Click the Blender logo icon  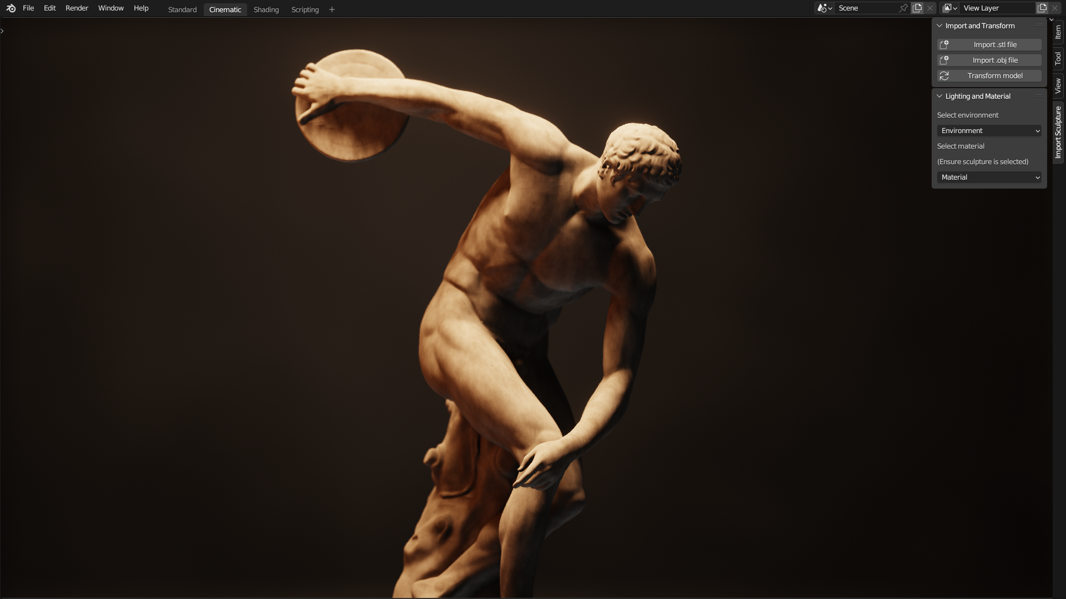point(11,8)
